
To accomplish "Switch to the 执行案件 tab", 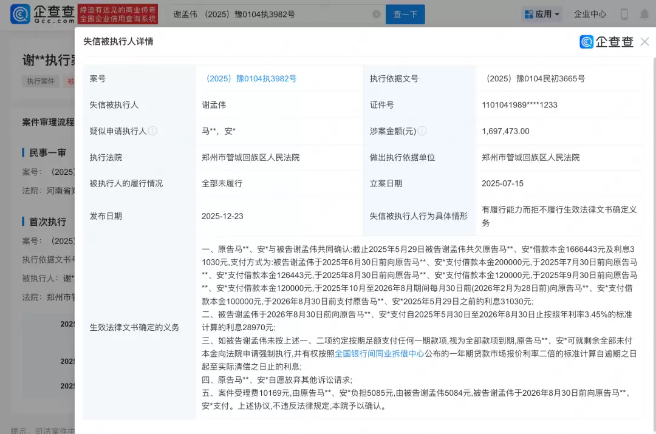I will pos(40,81).
